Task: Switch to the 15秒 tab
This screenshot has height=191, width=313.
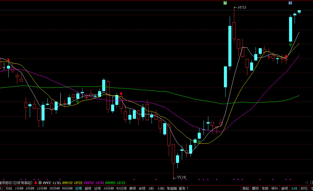Action: click(x=161, y=188)
